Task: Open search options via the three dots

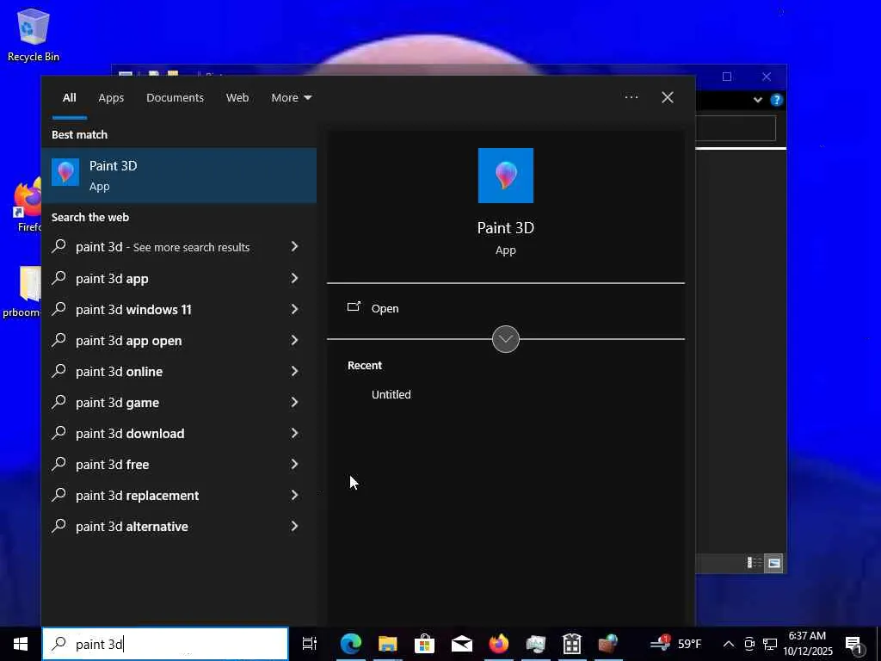Action: tap(631, 97)
